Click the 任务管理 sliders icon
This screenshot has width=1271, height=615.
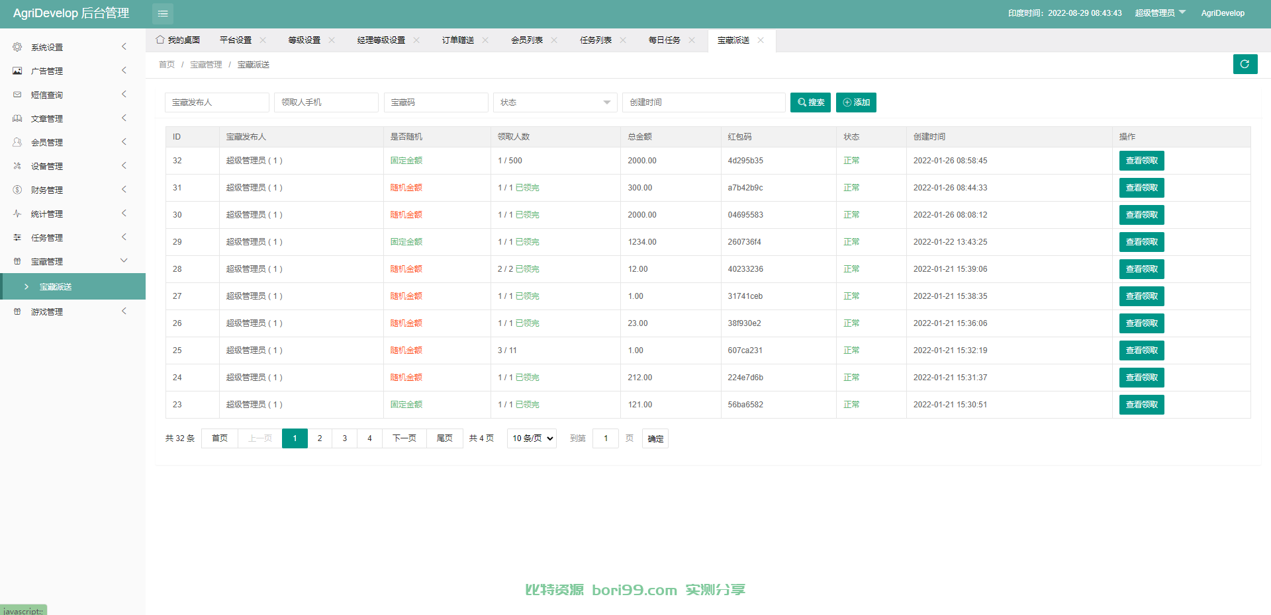pyautogui.click(x=17, y=237)
